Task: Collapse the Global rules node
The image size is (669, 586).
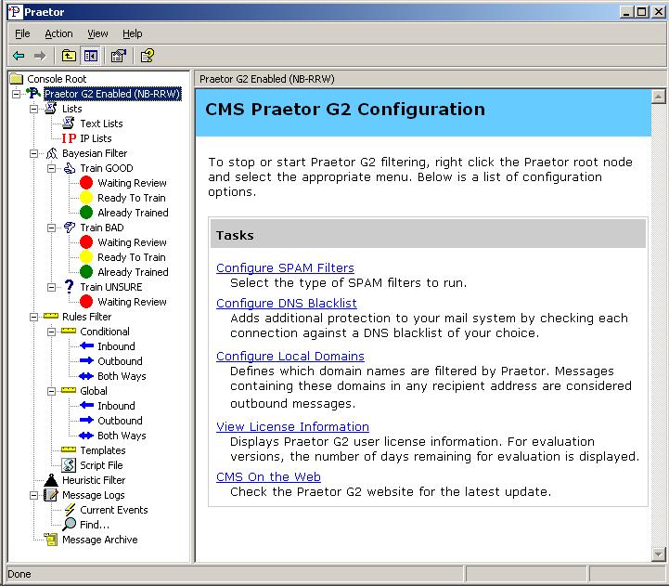Action: [51, 391]
